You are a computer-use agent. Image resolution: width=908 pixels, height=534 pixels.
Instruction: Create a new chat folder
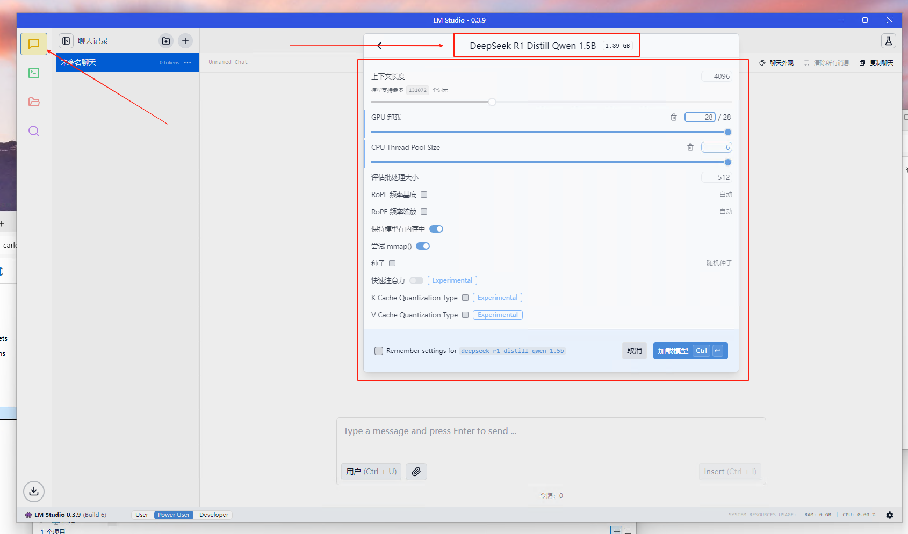click(166, 41)
